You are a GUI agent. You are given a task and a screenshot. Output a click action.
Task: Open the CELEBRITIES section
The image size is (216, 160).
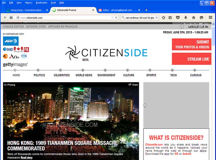[62, 75]
